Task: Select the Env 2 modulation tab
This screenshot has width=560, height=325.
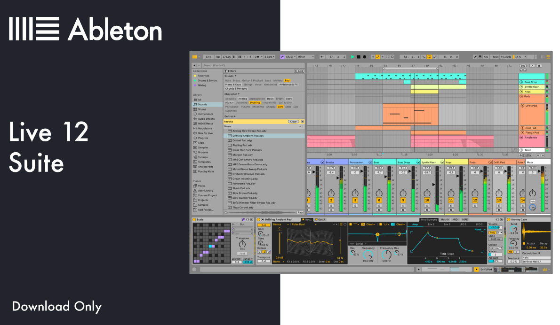Action: 431,224
